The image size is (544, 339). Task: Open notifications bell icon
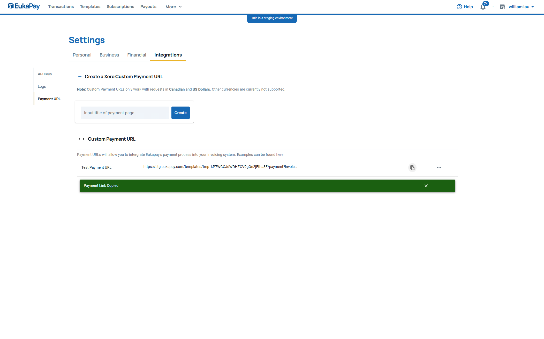483,7
